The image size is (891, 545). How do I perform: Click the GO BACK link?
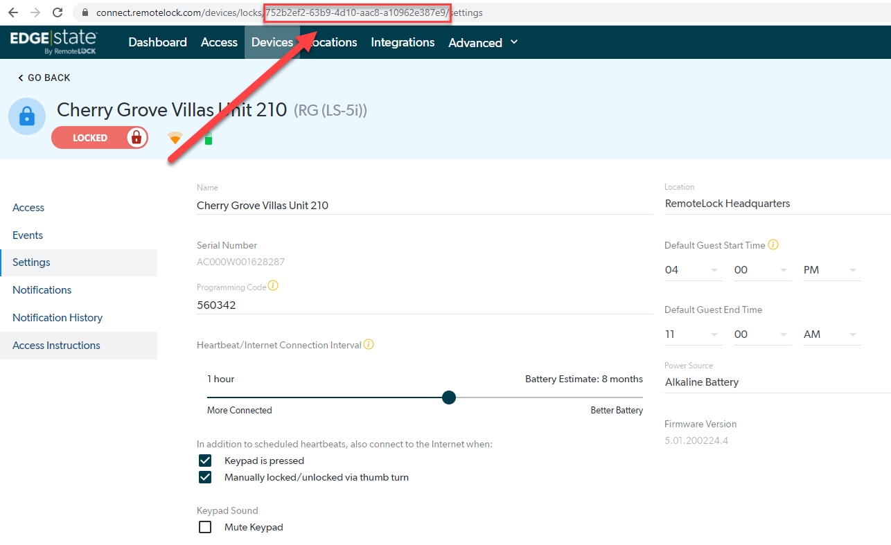(43, 78)
